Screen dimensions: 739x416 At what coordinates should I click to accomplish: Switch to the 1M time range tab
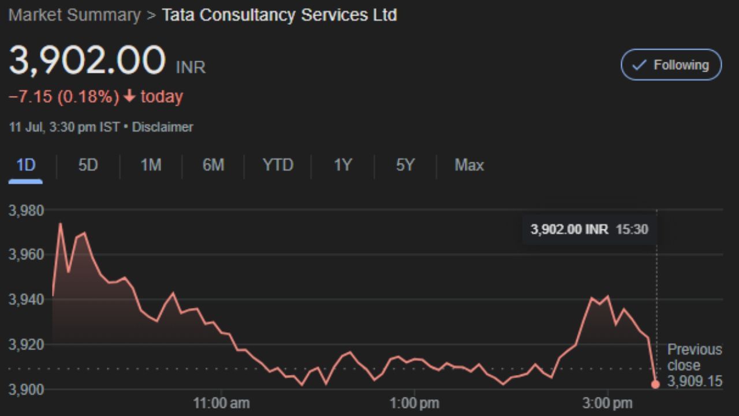click(x=151, y=165)
